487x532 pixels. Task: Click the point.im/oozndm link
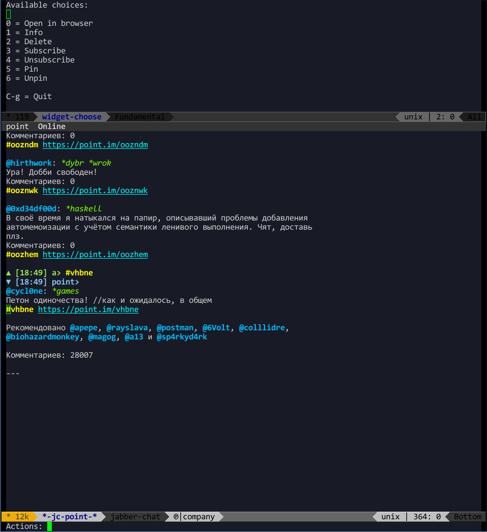click(95, 145)
